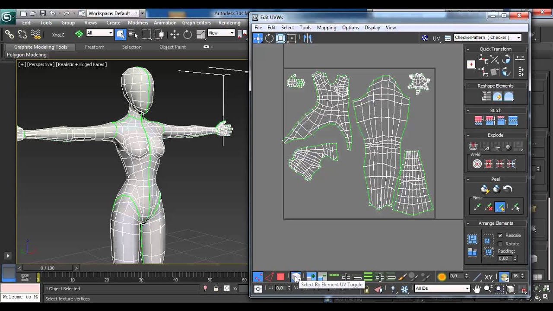Collapse the Reshape Elements rollout
553x311 pixels.
click(468, 86)
